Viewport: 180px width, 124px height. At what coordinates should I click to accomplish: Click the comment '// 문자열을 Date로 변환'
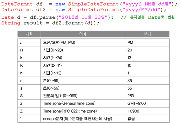click(148, 17)
